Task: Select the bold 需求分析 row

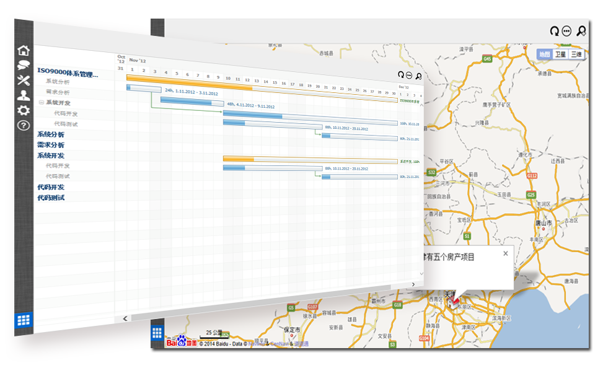Action: pyautogui.click(x=51, y=145)
